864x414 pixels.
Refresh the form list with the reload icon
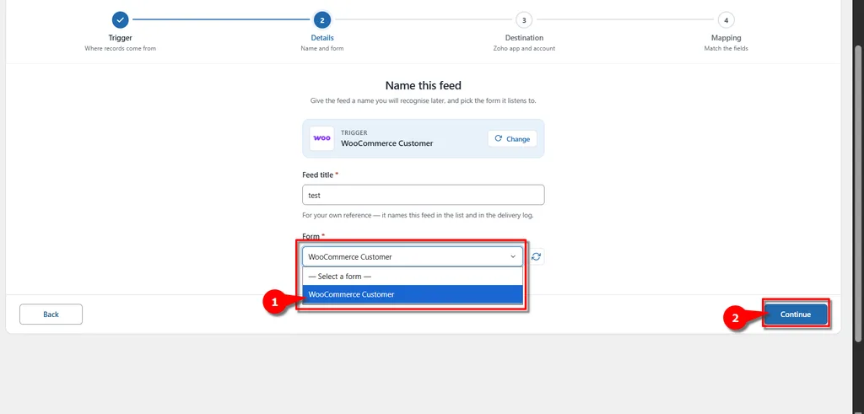coord(536,256)
